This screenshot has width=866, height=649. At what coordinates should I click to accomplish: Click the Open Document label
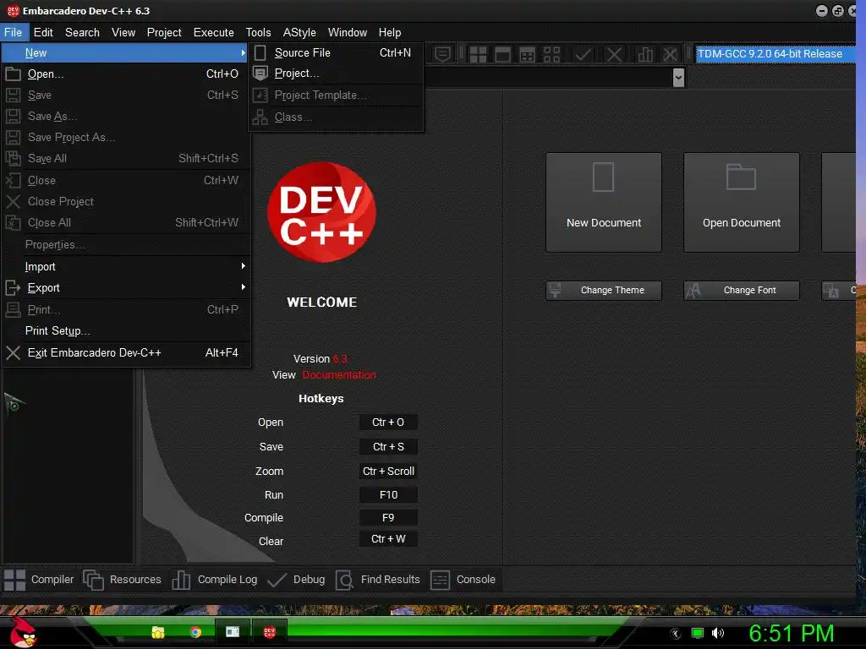point(741,223)
